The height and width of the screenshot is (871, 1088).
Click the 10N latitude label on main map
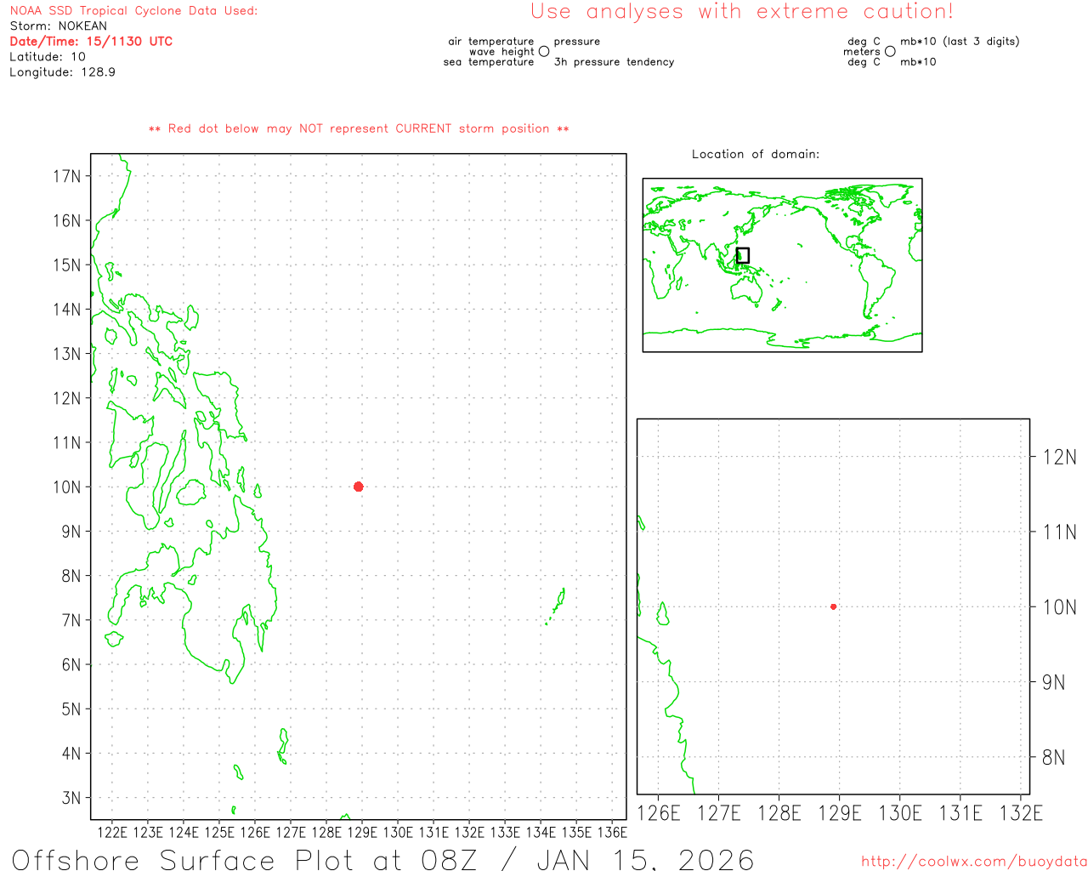[67, 487]
